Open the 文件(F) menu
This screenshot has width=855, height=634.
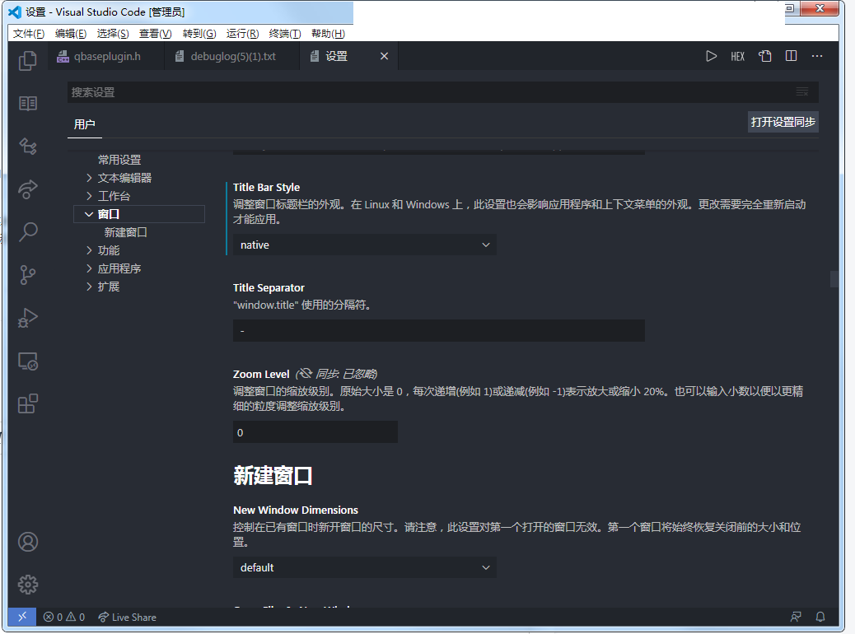pyautogui.click(x=28, y=34)
